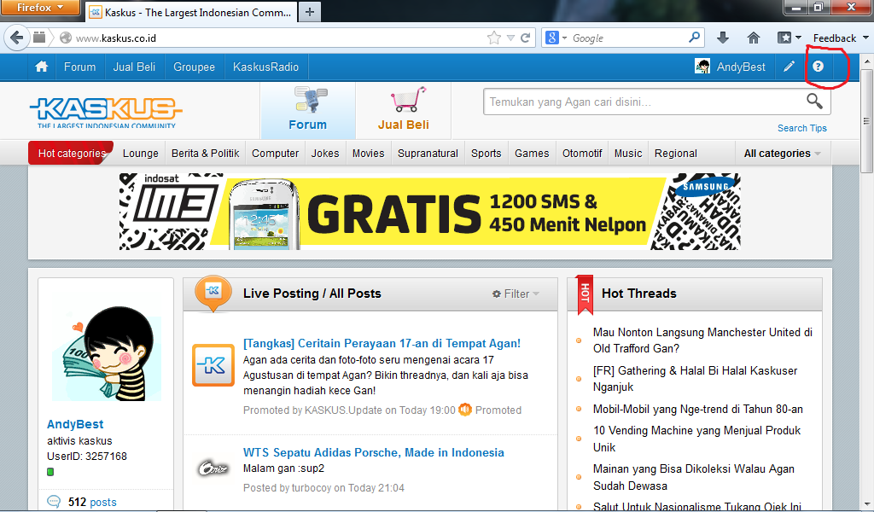Viewport: 874px width, 512px height.
Task: Expand All categories dropdown
Action: (782, 154)
